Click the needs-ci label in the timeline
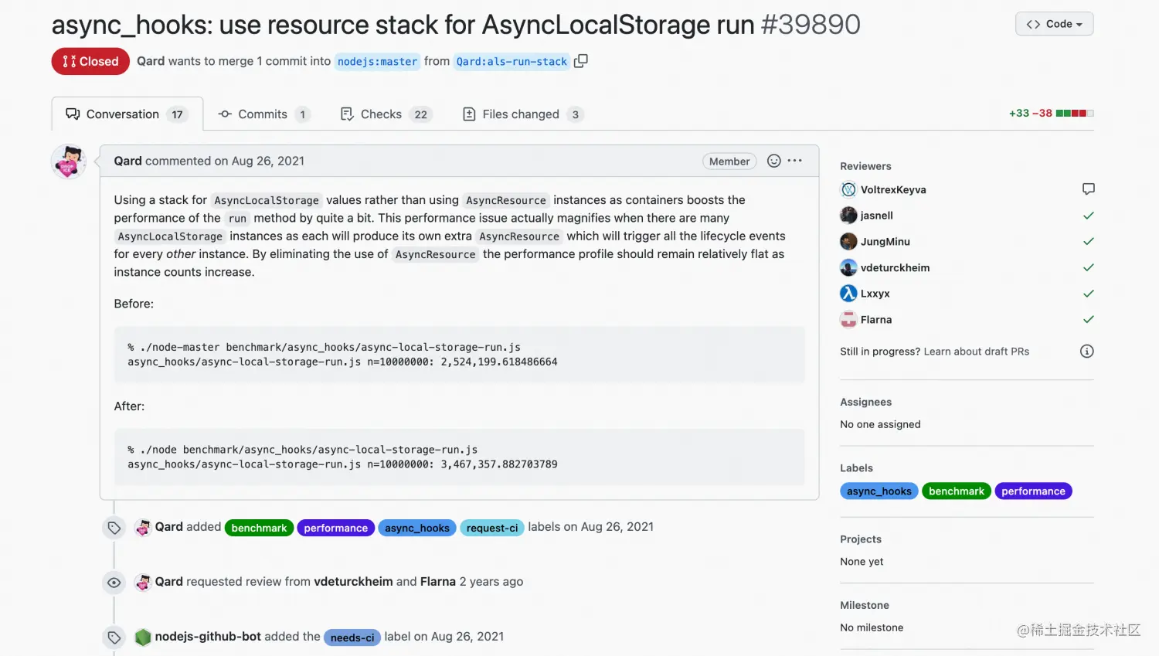Viewport: 1159px width, 656px height. 352,637
